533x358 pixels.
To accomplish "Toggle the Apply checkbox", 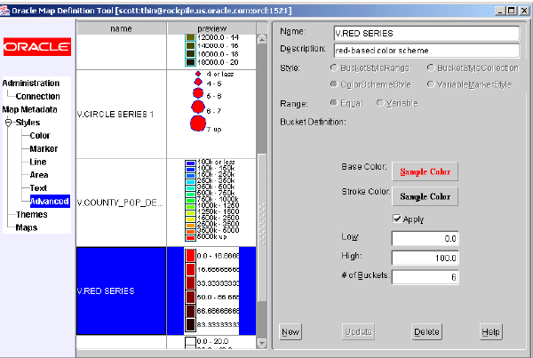I will click(x=396, y=219).
